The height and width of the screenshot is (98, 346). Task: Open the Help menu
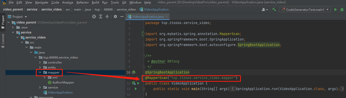coord(148,2)
